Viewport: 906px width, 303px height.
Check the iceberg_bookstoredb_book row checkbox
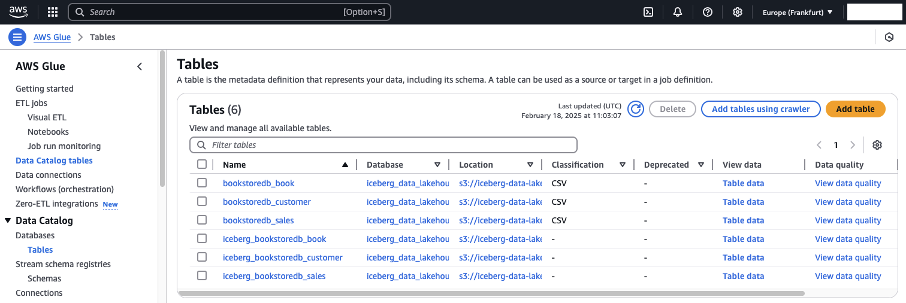pos(202,238)
